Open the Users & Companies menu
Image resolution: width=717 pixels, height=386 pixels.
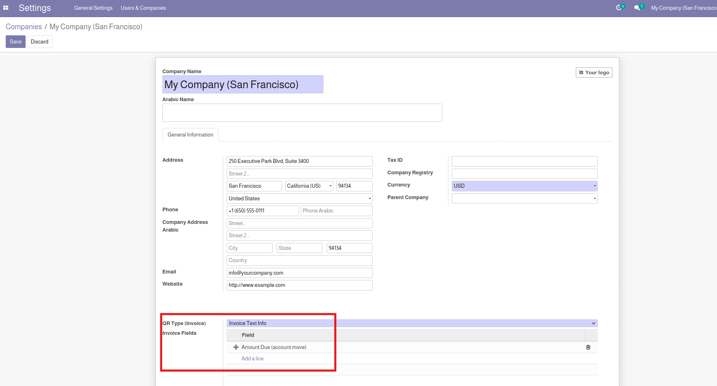pos(143,8)
